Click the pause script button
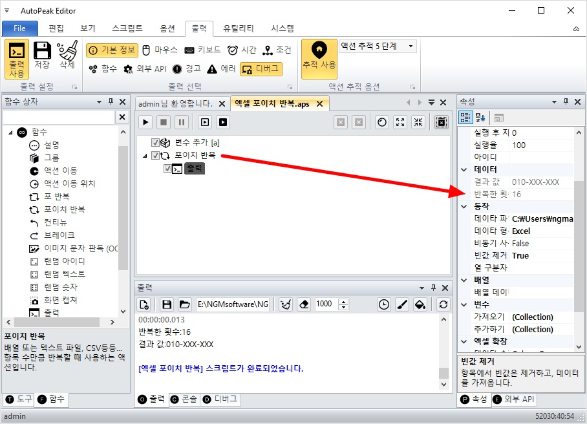The width and height of the screenshot is (587, 424). click(181, 122)
